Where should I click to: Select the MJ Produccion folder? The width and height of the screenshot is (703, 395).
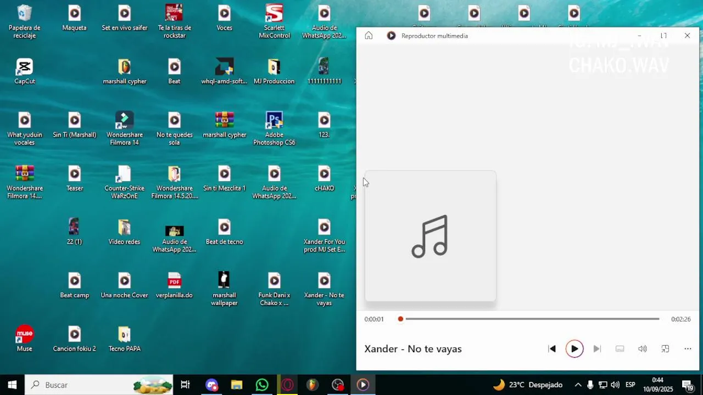[x=274, y=72]
